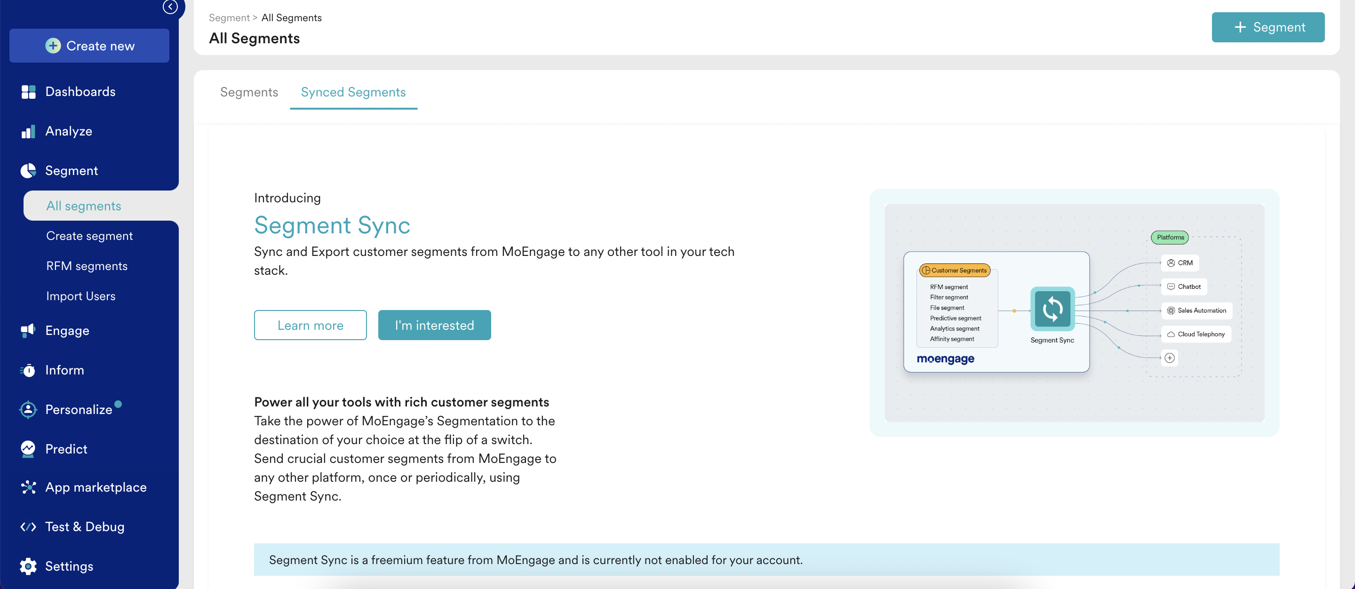Click the Predict icon
1355x589 pixels.
tap(28, 449)
